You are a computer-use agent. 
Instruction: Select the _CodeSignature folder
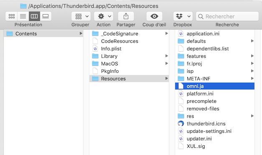point(129,34)
